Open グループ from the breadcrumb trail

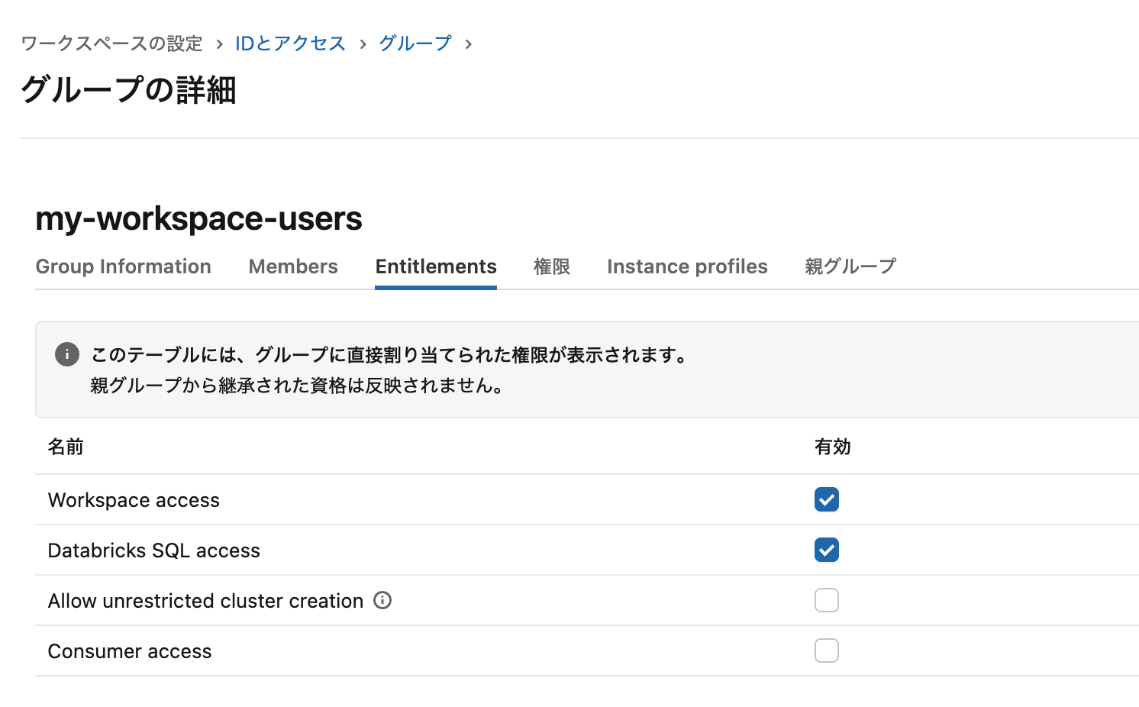[x=415, y=44]
